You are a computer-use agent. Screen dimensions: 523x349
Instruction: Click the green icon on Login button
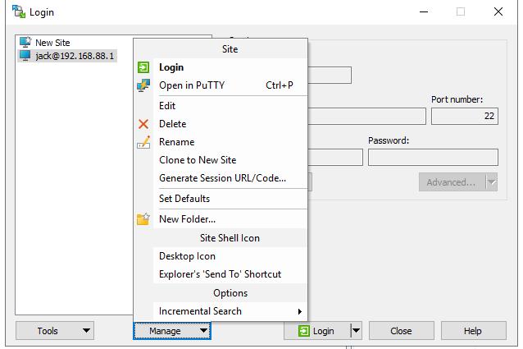pyautogui.click(x=303, y=331)
